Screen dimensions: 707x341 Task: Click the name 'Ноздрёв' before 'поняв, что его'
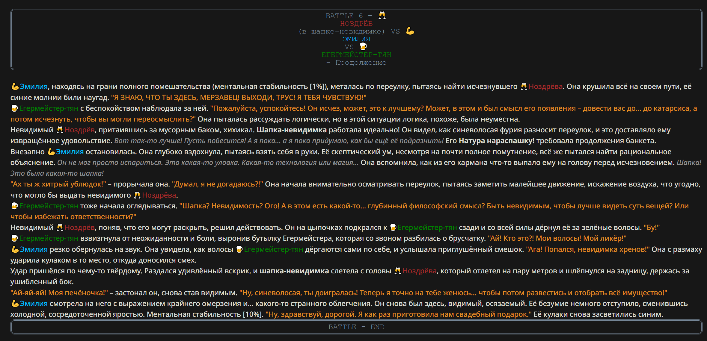80,228
